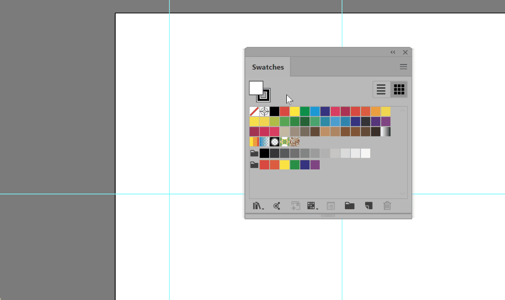505x300 pixels.
Task: Select the radial white-on-black gradient swatch
Action: (274, 142)
